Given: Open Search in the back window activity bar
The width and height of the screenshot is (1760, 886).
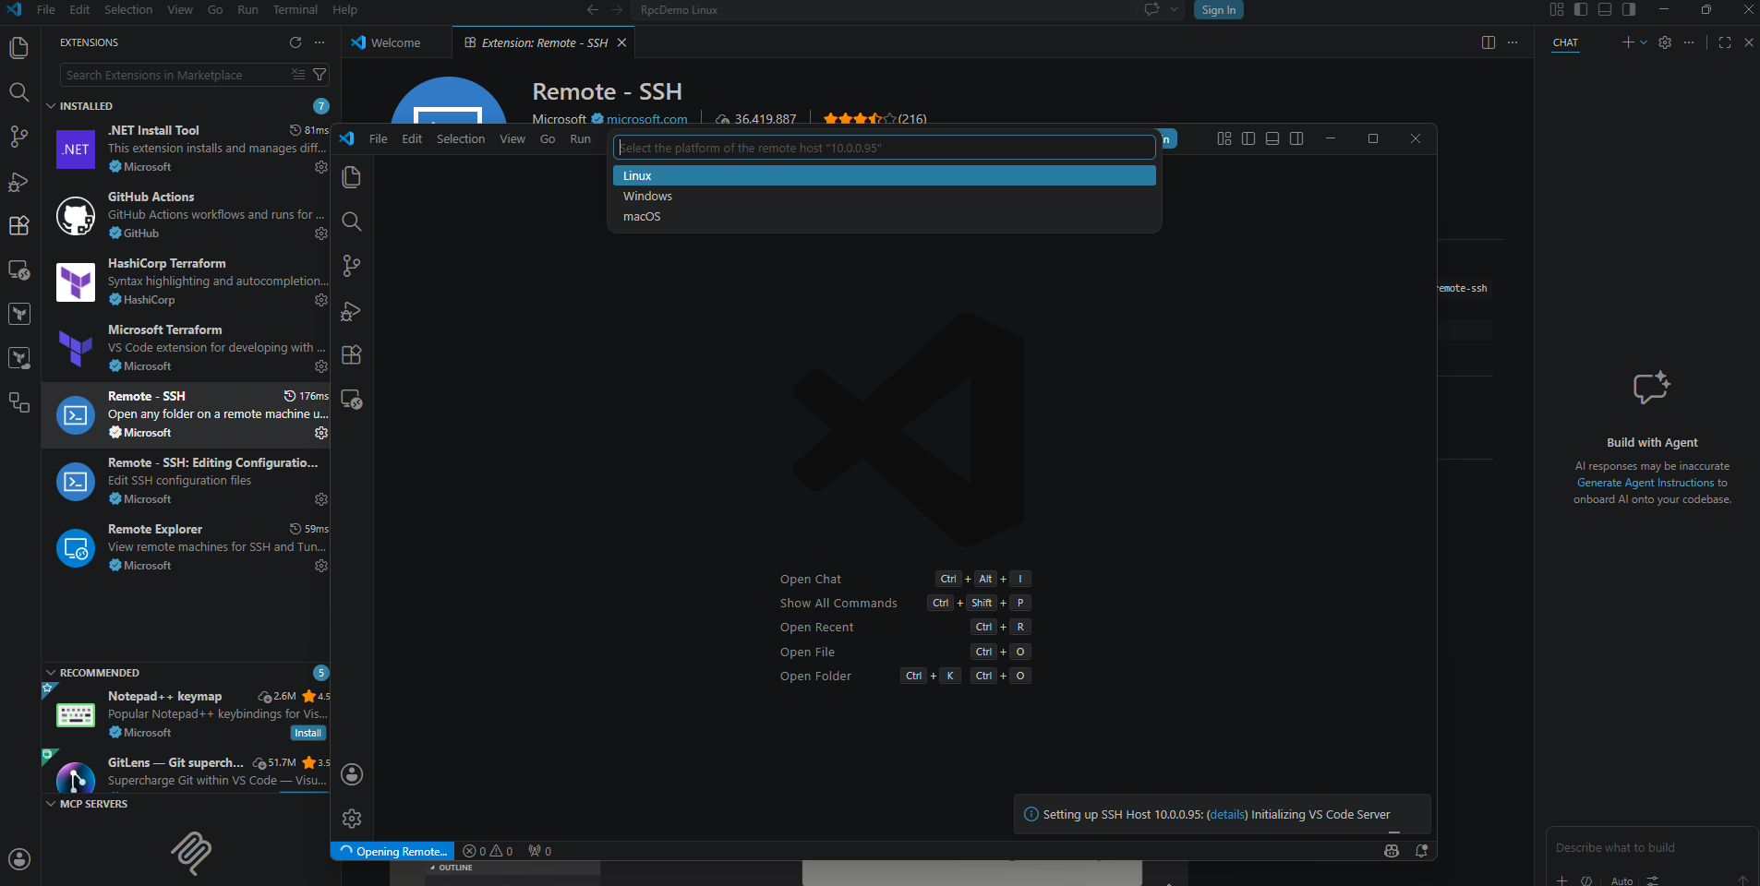Looking at the screenshot, I should coord(18,92).
